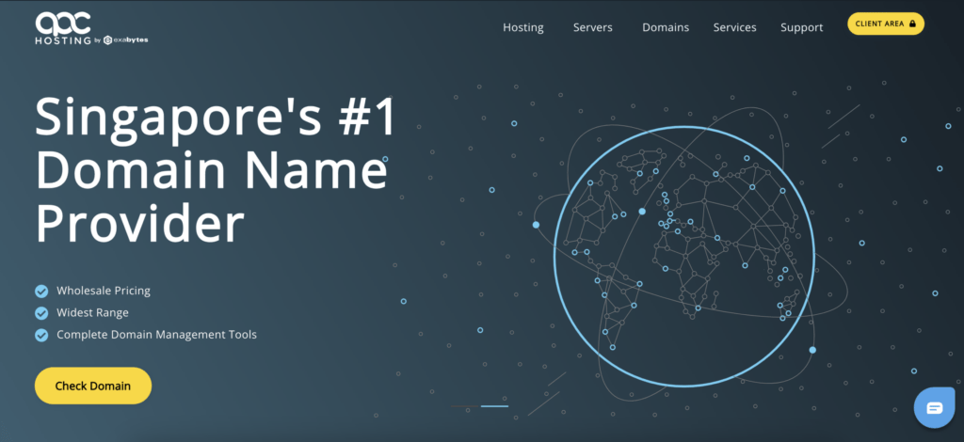964x442 pixels.
Task: Select the inactive grey slide indicator
Action: [x=465, y=406]
